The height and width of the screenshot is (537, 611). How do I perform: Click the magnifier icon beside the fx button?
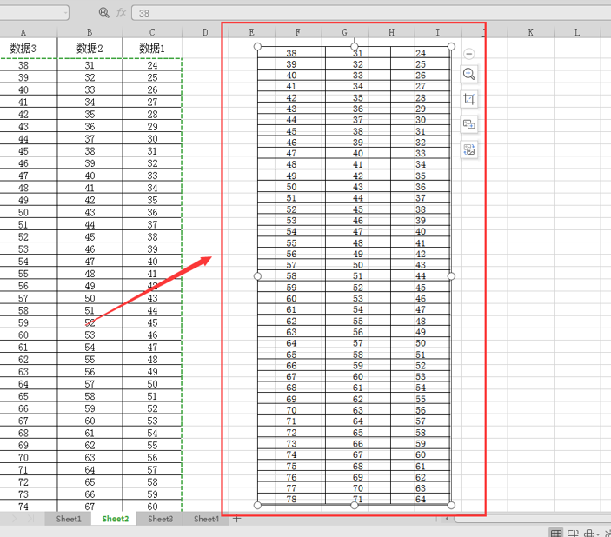click(x=103, y=13)
